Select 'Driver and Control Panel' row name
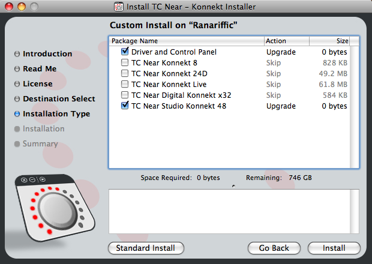The height and width of the screenshot is (264, 372). coord(174,52)
